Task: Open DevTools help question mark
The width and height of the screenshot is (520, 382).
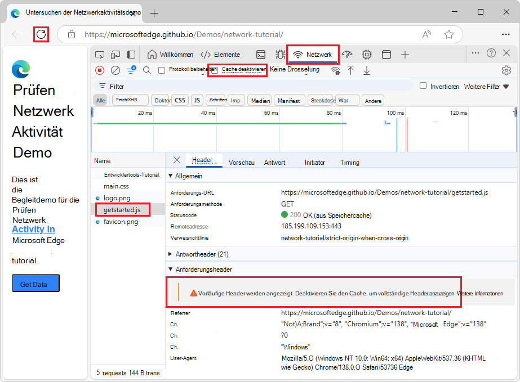Action: pyautogui.click(x=491, y=53)
